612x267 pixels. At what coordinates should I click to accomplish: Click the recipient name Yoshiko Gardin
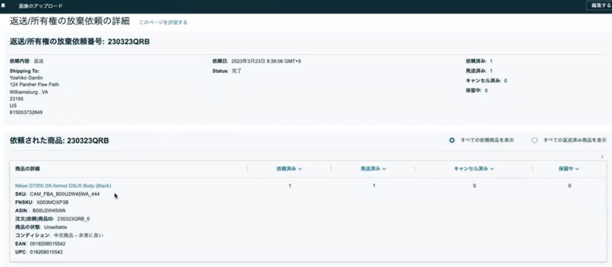pyautogui.click(x=26, y=77)
